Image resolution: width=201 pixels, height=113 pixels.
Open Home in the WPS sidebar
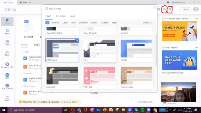pyautogui.click(x=7, y=21)
